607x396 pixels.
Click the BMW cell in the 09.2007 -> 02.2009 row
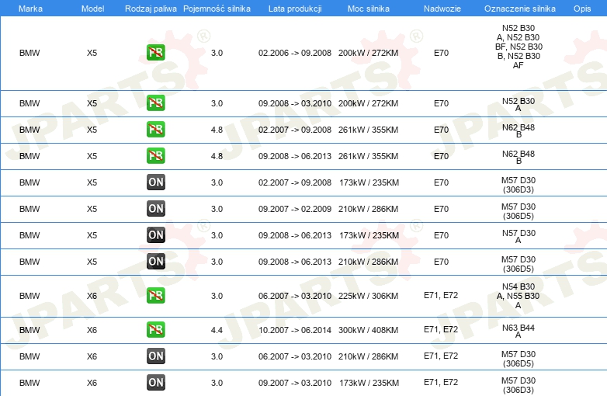(29, 209)
